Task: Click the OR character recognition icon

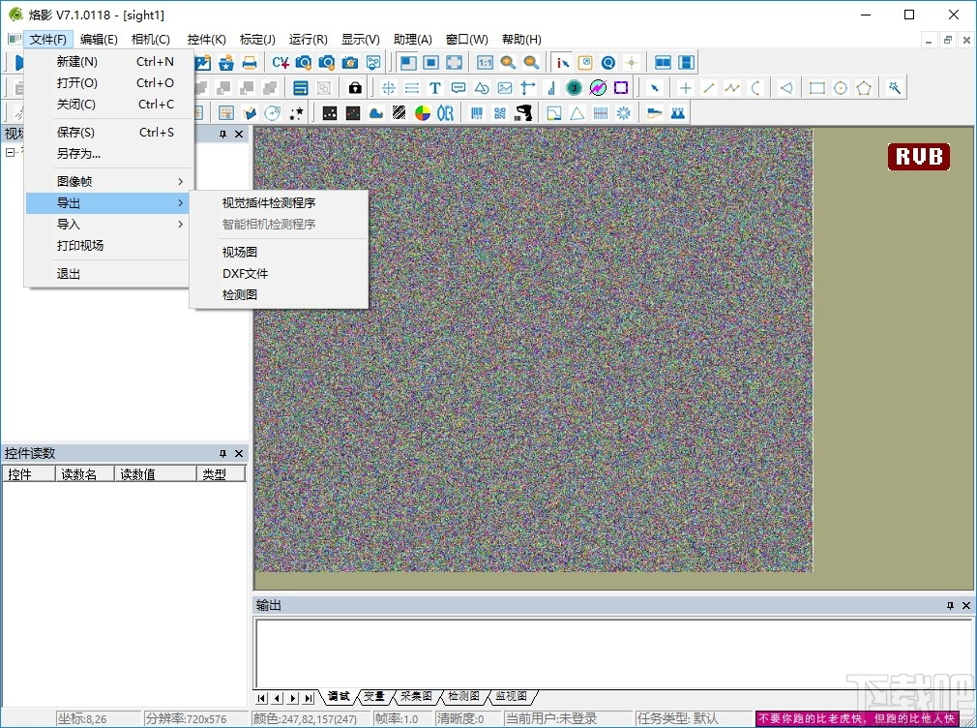Action: pyautogui.click(x=445, y=113)
